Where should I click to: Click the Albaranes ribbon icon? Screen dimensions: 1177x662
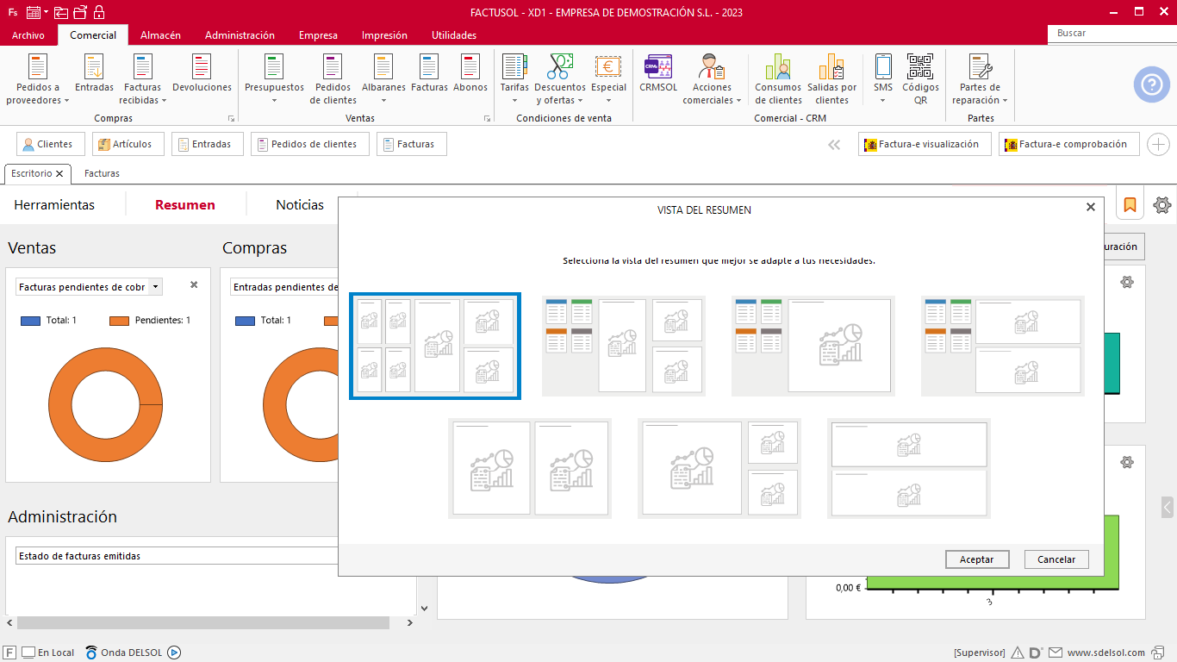[383, 67]
